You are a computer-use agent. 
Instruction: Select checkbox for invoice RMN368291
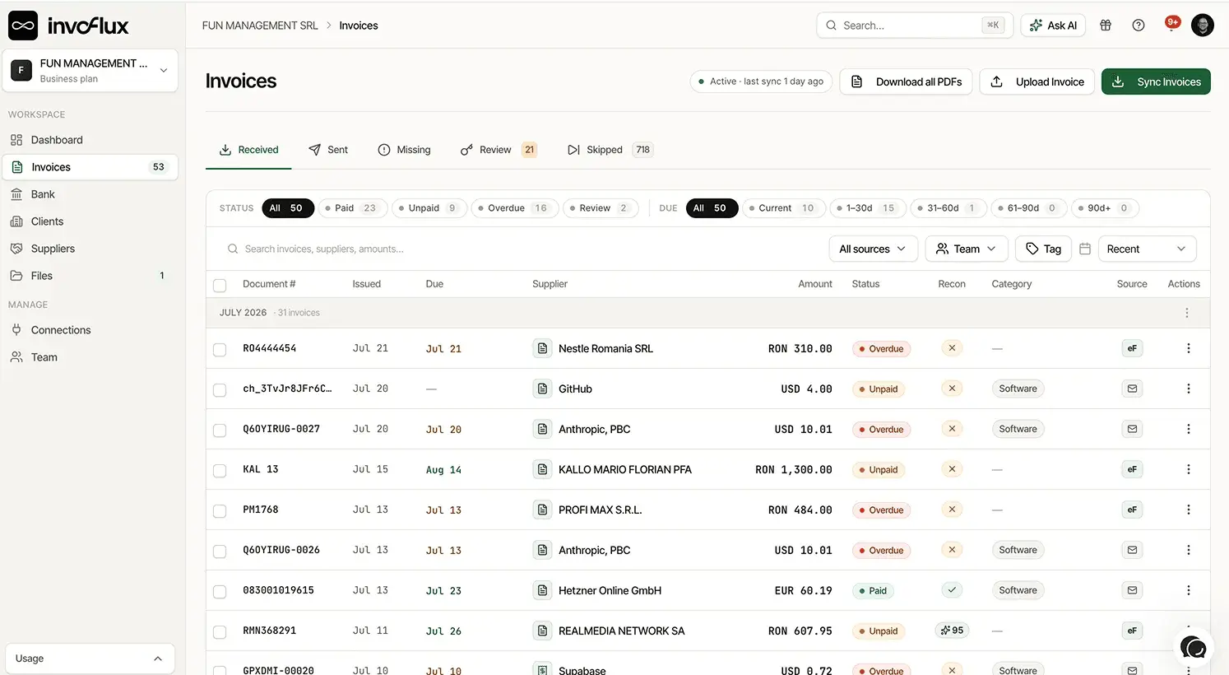(220, 632)
